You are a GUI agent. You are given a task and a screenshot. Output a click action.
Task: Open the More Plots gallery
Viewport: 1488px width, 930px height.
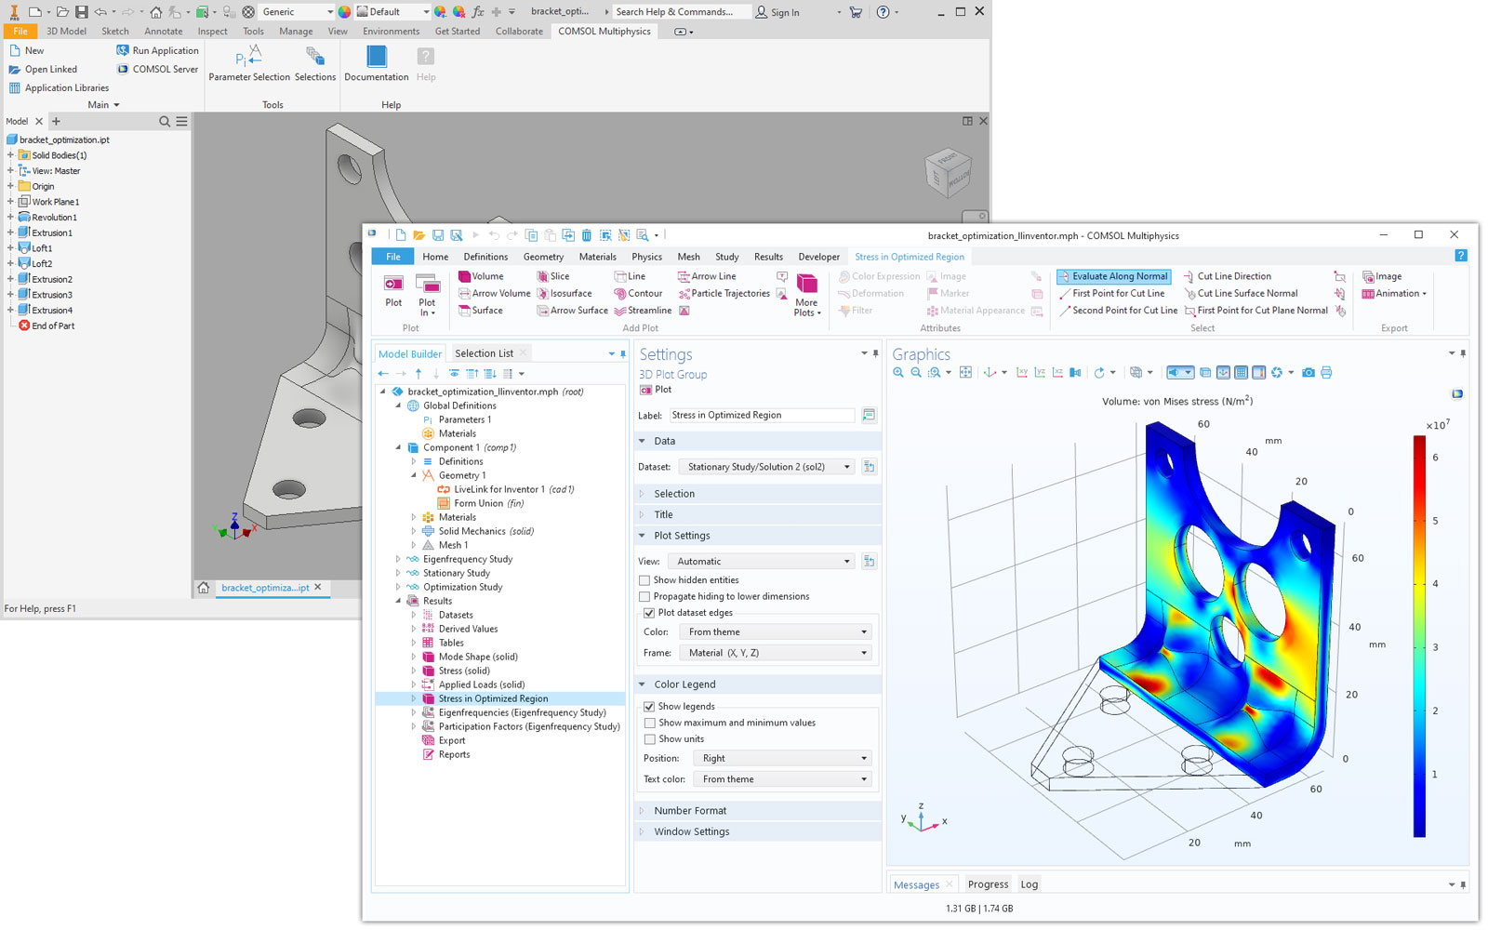[806, 294]
